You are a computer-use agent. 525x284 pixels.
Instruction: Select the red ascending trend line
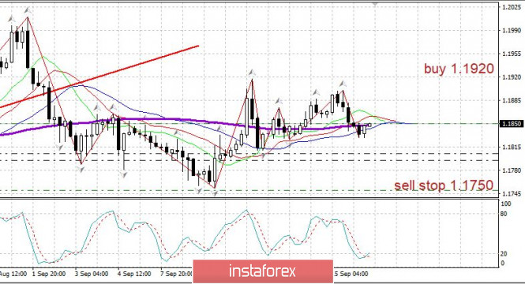pos(99,77)
